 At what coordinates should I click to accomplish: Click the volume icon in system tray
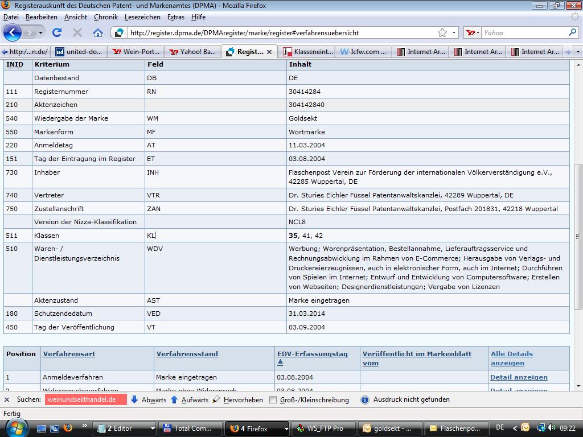552,428
